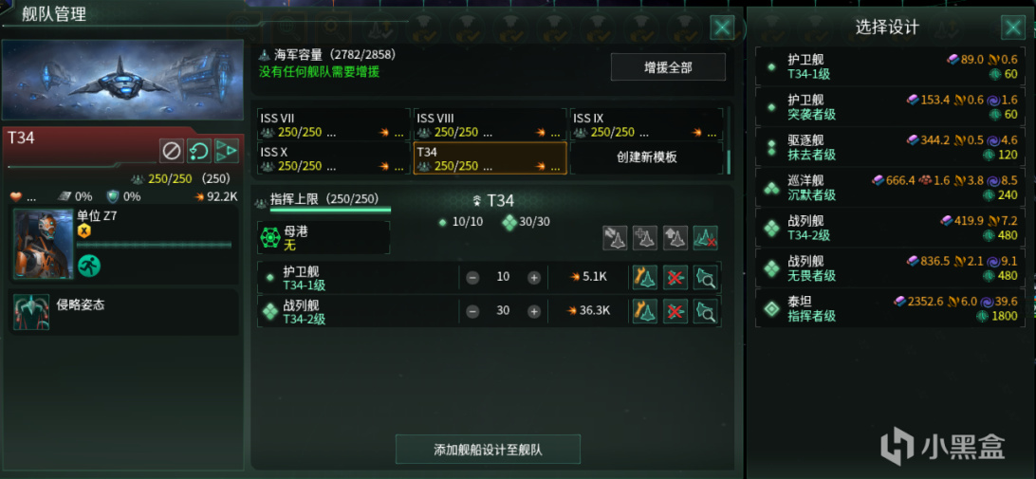Screen dimensions: 1036x479
Task: Inspect the 战列舰 T34-2级 magnifier icon
Action: 706,310
